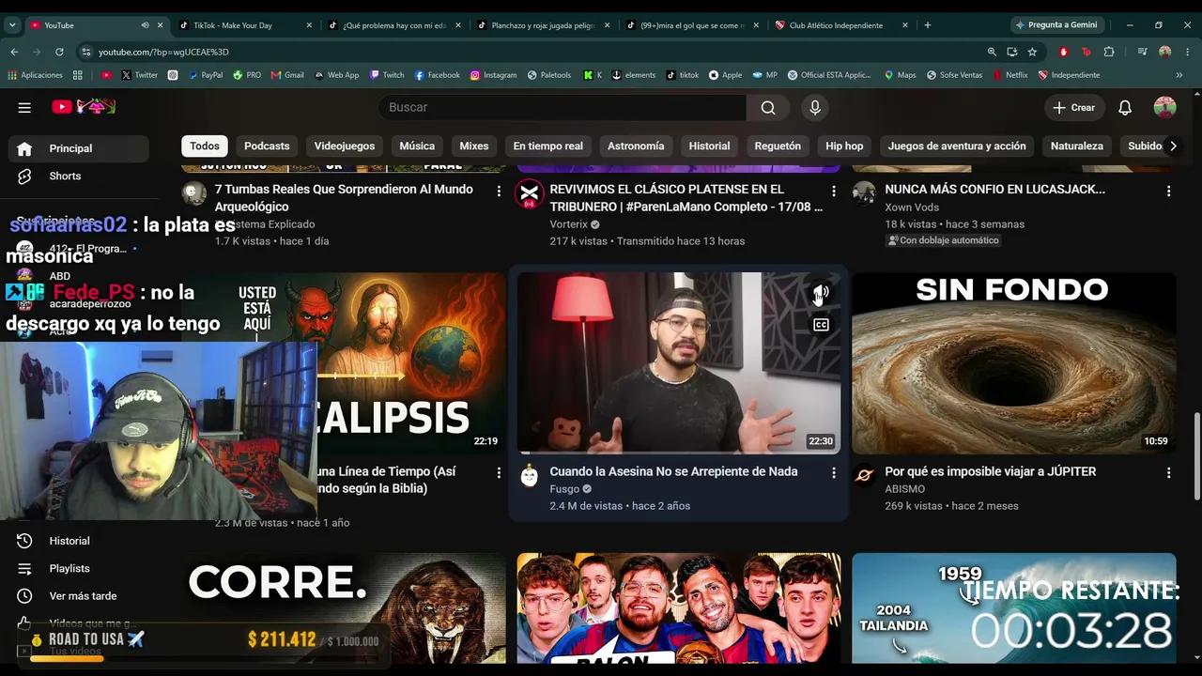The height and width of the screenshot is (676, 1202).
Task: Seek in the Fusgo video preview progress bar
Action: coord(679,453)
